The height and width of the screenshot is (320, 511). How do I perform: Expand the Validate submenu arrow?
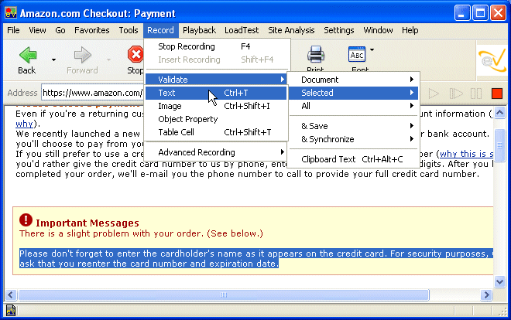(x=283, y=80)
